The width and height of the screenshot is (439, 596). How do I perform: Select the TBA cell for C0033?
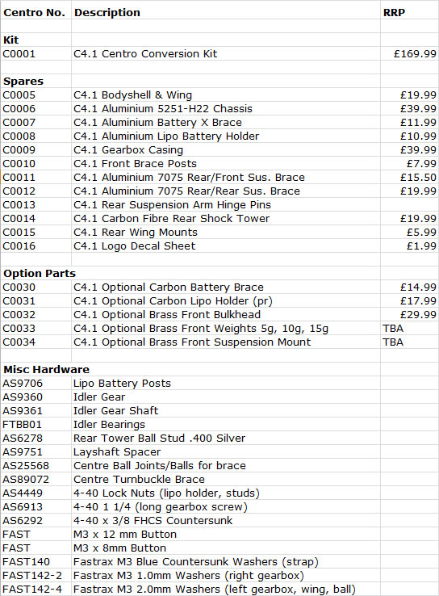tap(409, 328)
